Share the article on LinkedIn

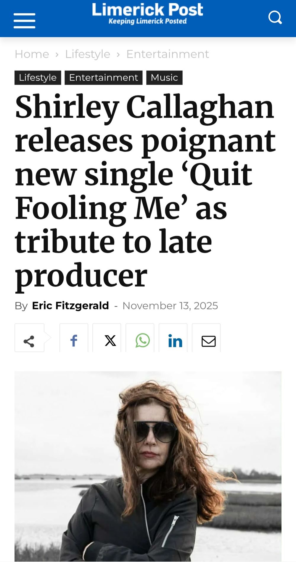173,338
